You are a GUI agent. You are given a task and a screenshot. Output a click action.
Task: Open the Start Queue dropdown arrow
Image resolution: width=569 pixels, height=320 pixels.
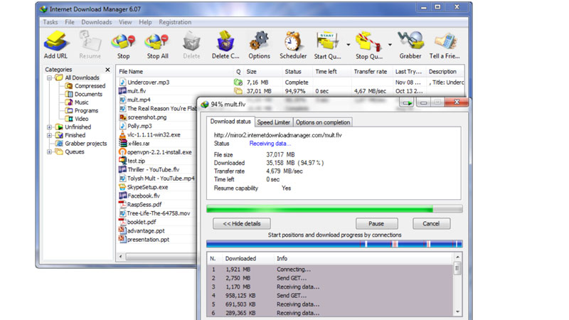(348, 45)
